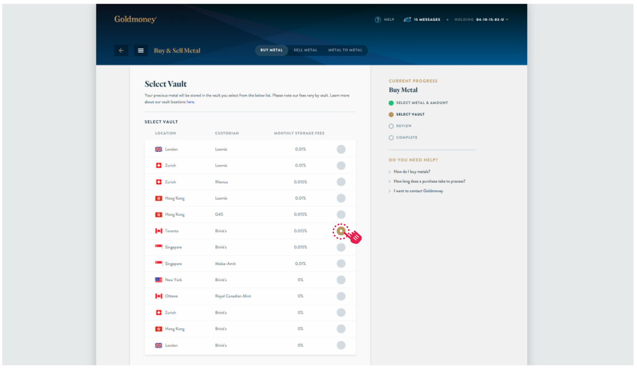Click the US flag in New York row
637x369 pixels.
(159, 280)
